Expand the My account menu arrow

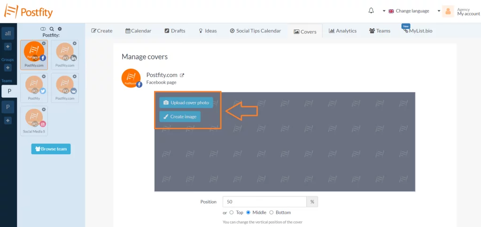coord(439,11)
